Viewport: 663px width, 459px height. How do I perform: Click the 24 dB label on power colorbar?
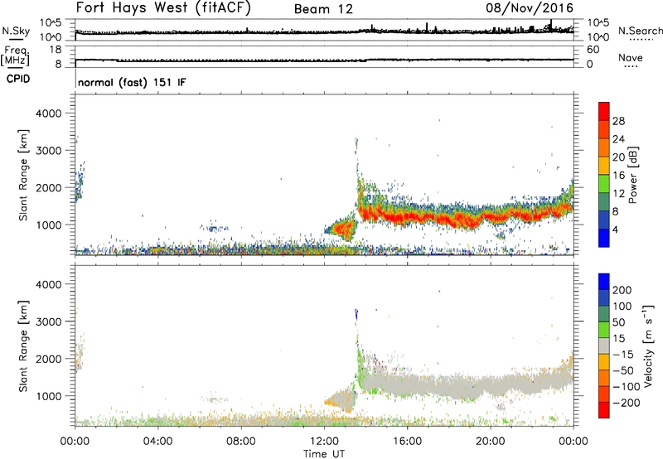coord(618,139)
